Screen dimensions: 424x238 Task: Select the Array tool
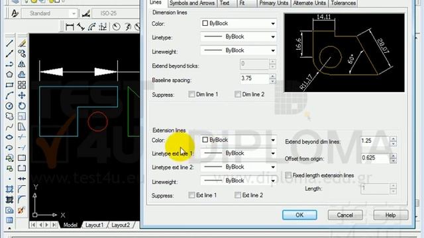pos(22,85)
